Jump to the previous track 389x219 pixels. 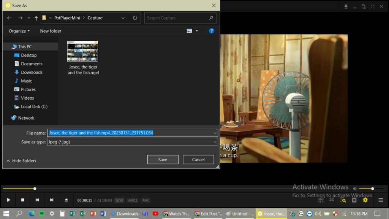pos(37,200)
